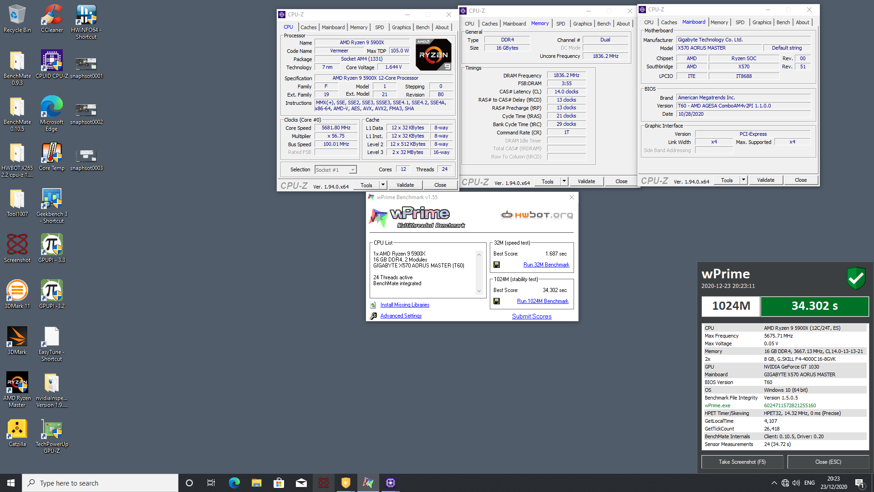Open the CCleaner desktop icon
This screenshot has width=874, height=492.
(x=52, y=18)
